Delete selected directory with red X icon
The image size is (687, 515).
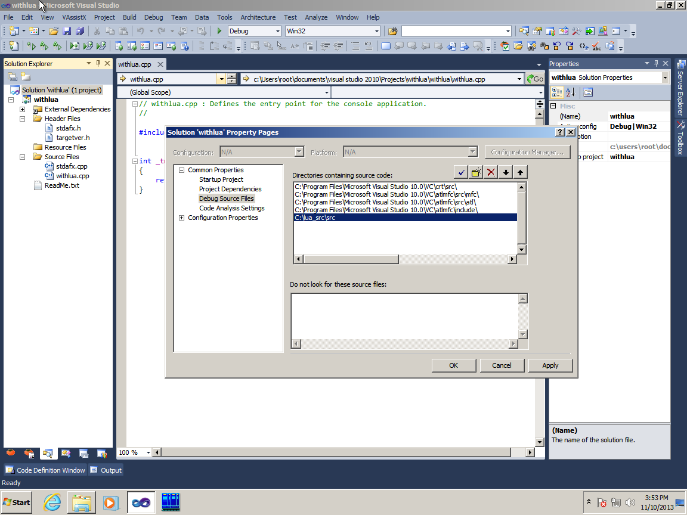491,172
